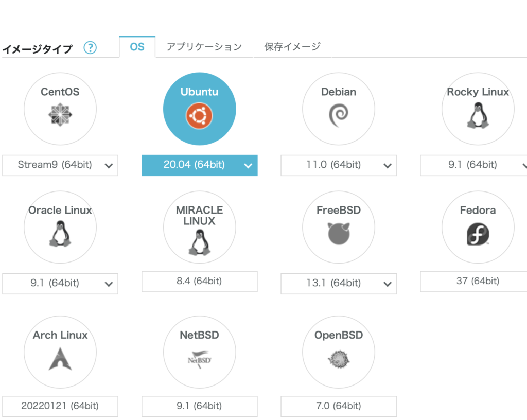The height and width of the screenshot is (420, 527).
Task: Expand the Ubuntu 20.04 version dropdown
Action: (x=199, y=165)
